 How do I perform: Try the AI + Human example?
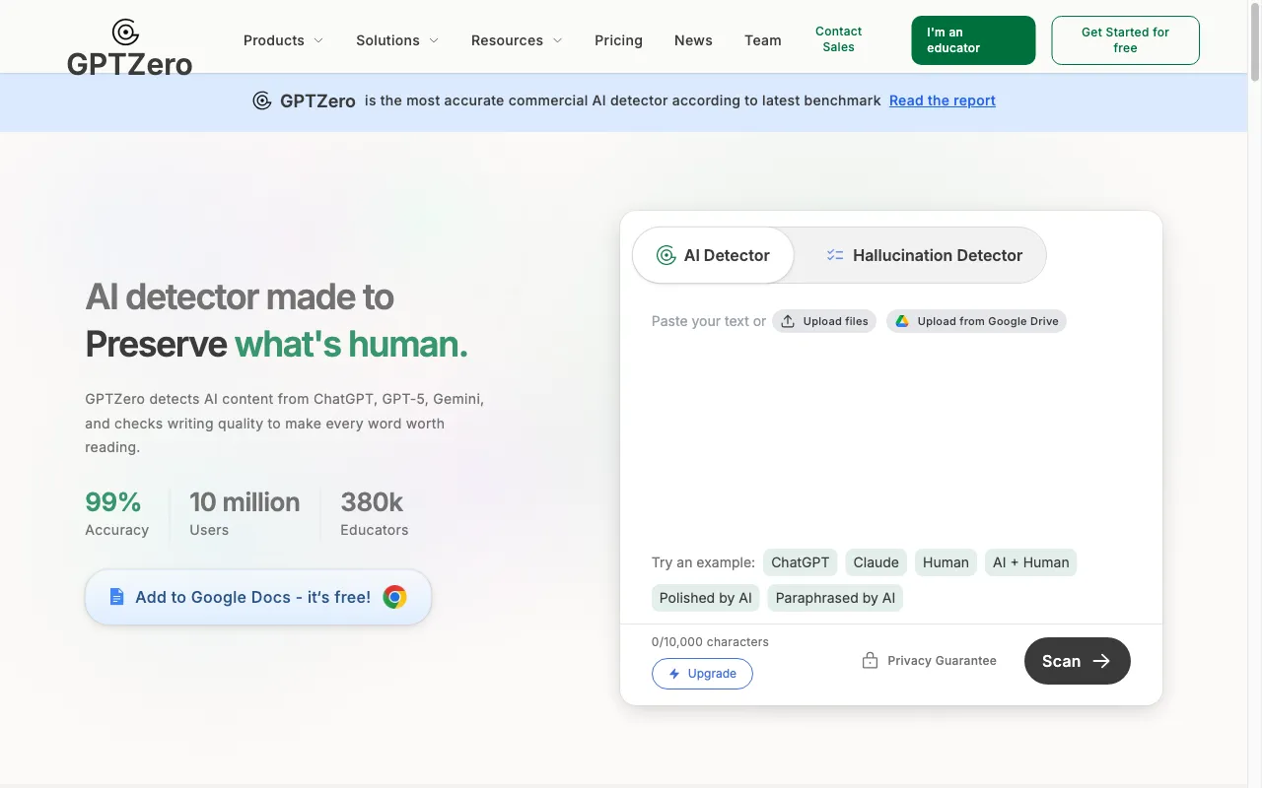pos(1031,562)
